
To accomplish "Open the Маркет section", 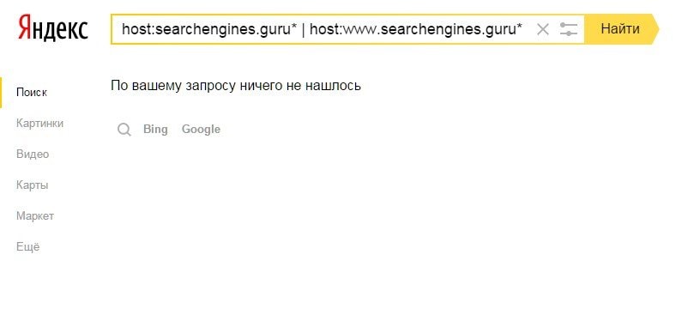I will click(x=35, y=215).
